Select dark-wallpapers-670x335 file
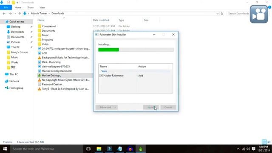 [x=56, y=66]
